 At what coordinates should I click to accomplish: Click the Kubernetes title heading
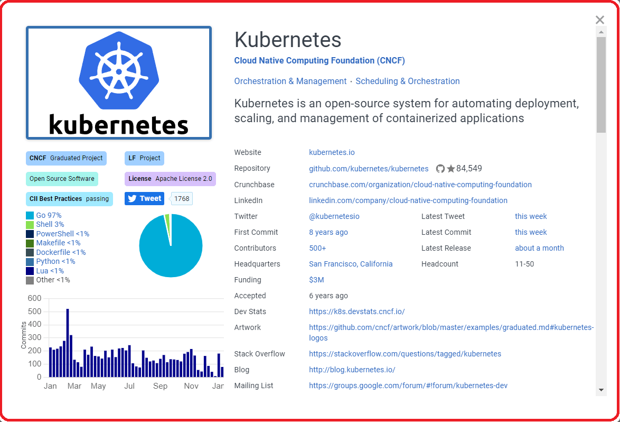coord(287,40)
